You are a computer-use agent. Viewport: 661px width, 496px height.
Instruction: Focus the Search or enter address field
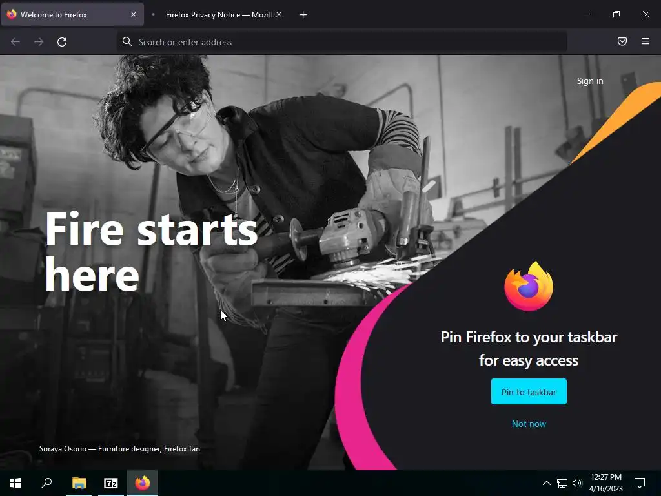pos(341,42)
